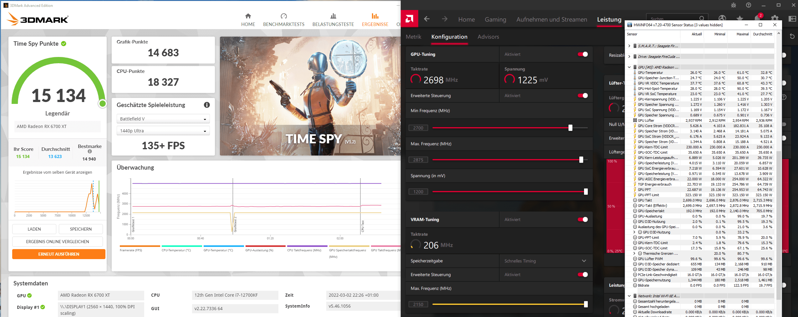
Task: Open help icon in Radeon Software
Action: [x=749, y=5]
